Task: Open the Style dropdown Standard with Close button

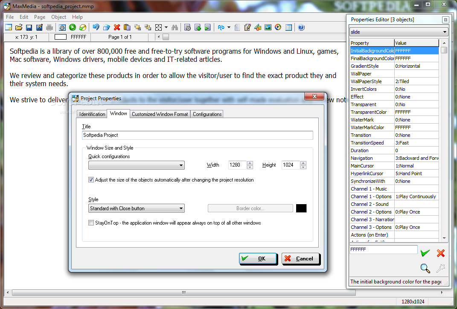Action: (137, 208)
